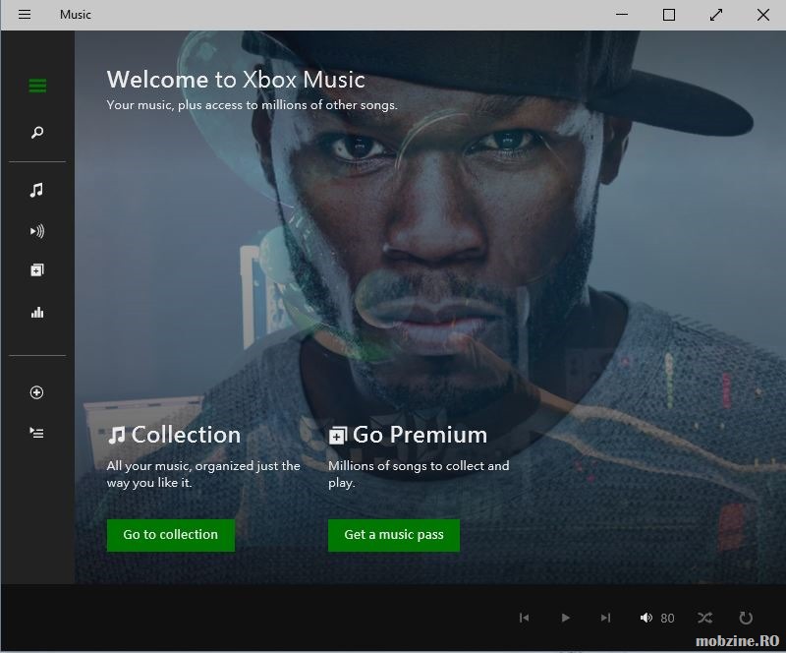Skip to the next track

605,618
